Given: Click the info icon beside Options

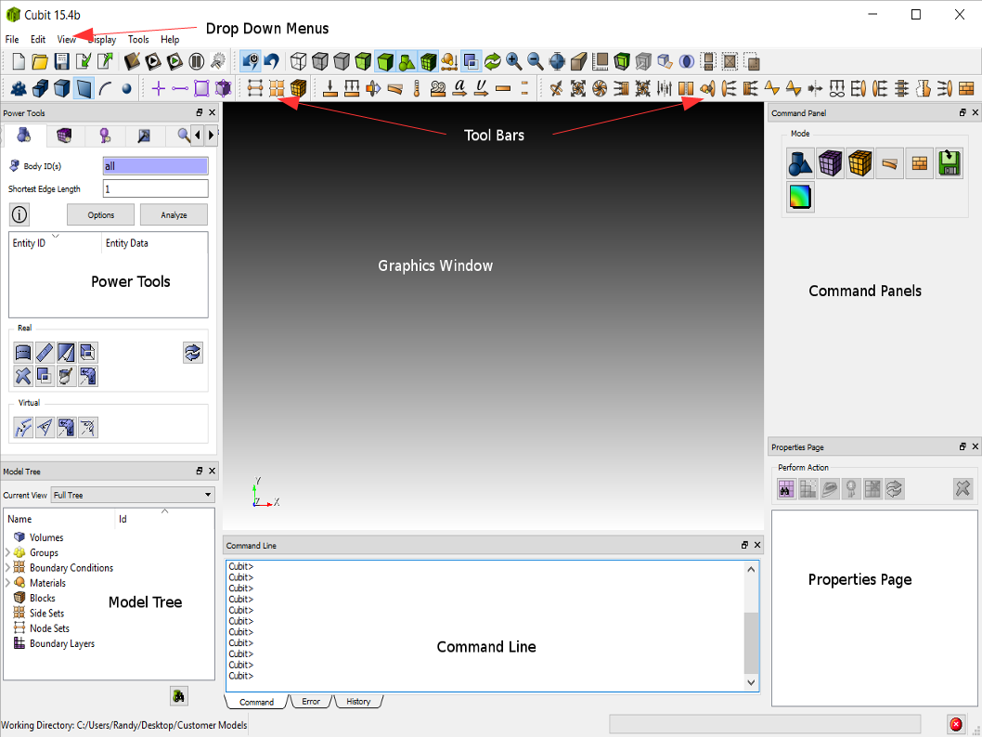Looking at the screenshot, I should (19, 214).
